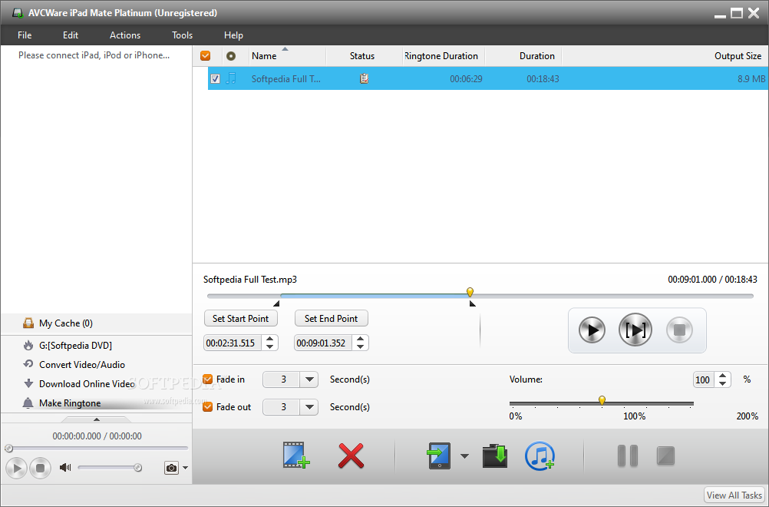Screen dimensions: 769x507
Task: Click the yellow playhead marker on ringtone timeline
Action: point(470,292)
